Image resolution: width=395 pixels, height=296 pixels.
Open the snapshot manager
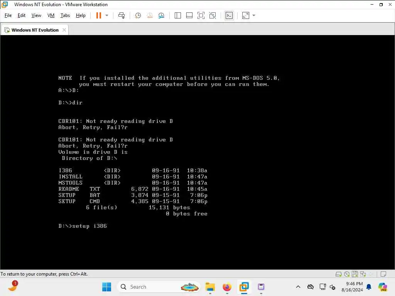pyautogui.click(x=161, y=15)
